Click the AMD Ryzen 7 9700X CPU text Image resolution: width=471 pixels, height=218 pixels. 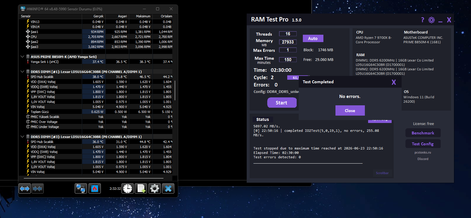pyautogui.click(x=374, y=40)
